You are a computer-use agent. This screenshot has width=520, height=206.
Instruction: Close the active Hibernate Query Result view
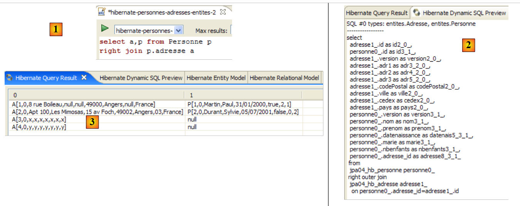click(84, 78)
